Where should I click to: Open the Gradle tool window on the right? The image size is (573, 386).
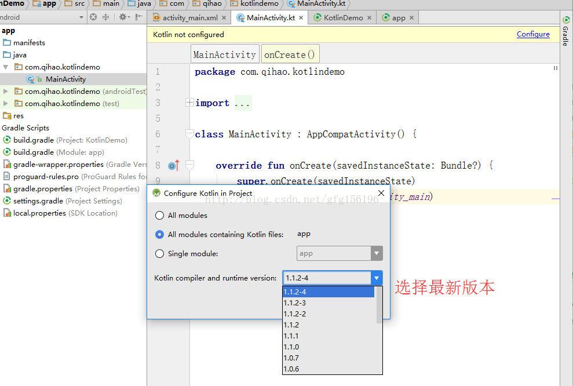565,31
